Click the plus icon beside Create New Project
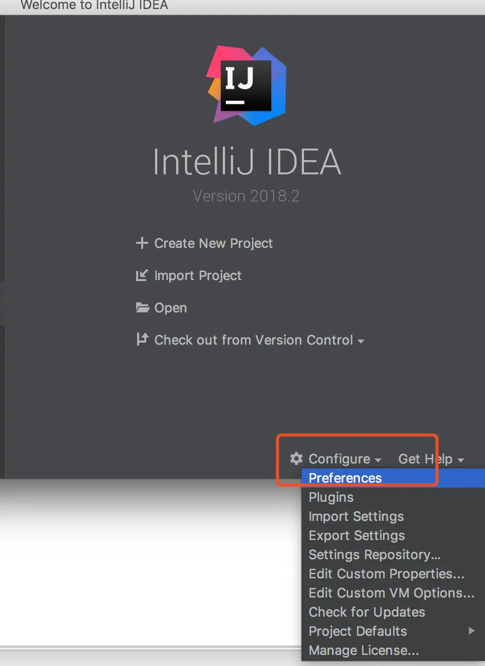The image size is (485, 666). click(x=142, y=243)
